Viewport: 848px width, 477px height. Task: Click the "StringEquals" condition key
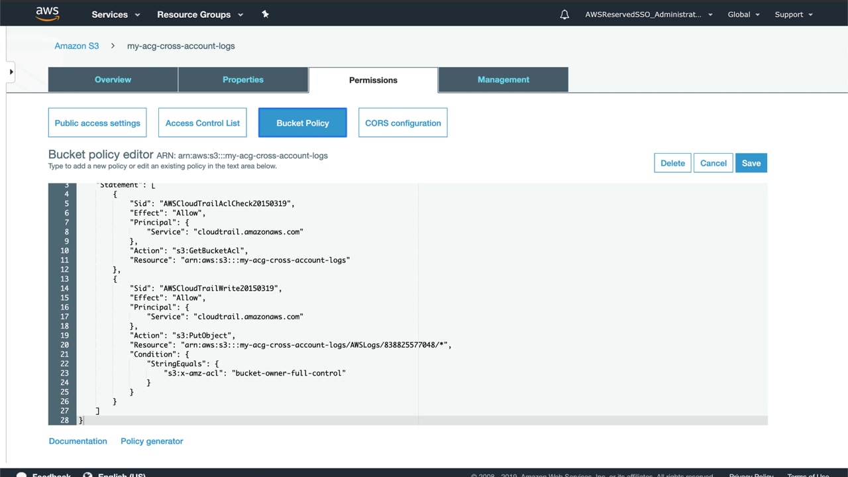[x=176, y=364]
